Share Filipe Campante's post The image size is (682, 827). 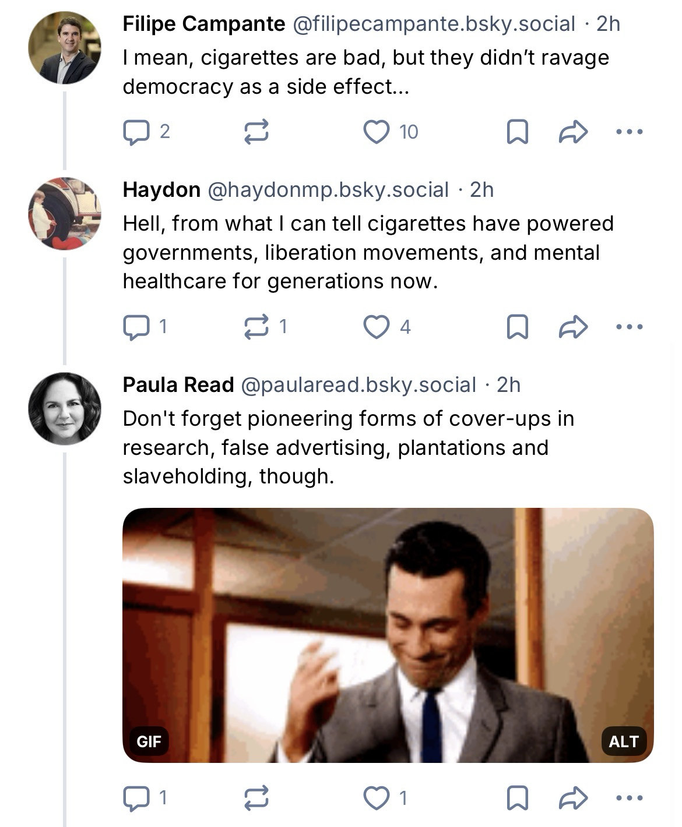[573, 132]
